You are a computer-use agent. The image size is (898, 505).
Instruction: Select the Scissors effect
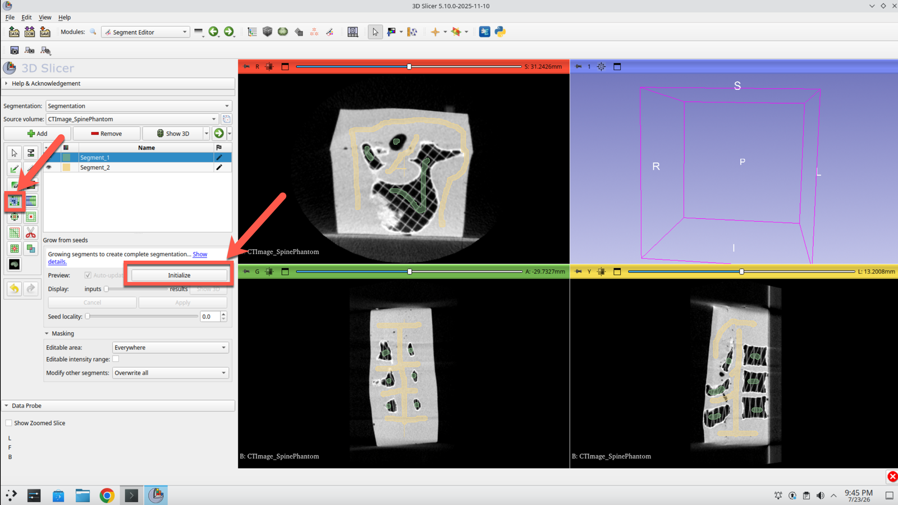tap(31, 233)
